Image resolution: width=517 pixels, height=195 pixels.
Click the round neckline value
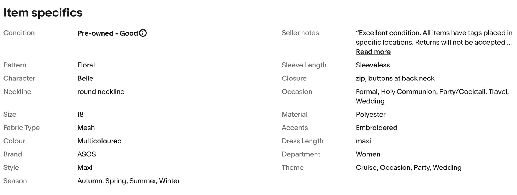101,92
